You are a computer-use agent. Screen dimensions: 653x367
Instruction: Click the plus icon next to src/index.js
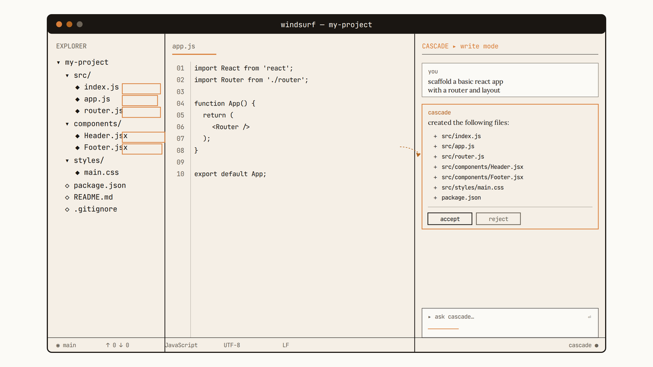coord(435,136)
